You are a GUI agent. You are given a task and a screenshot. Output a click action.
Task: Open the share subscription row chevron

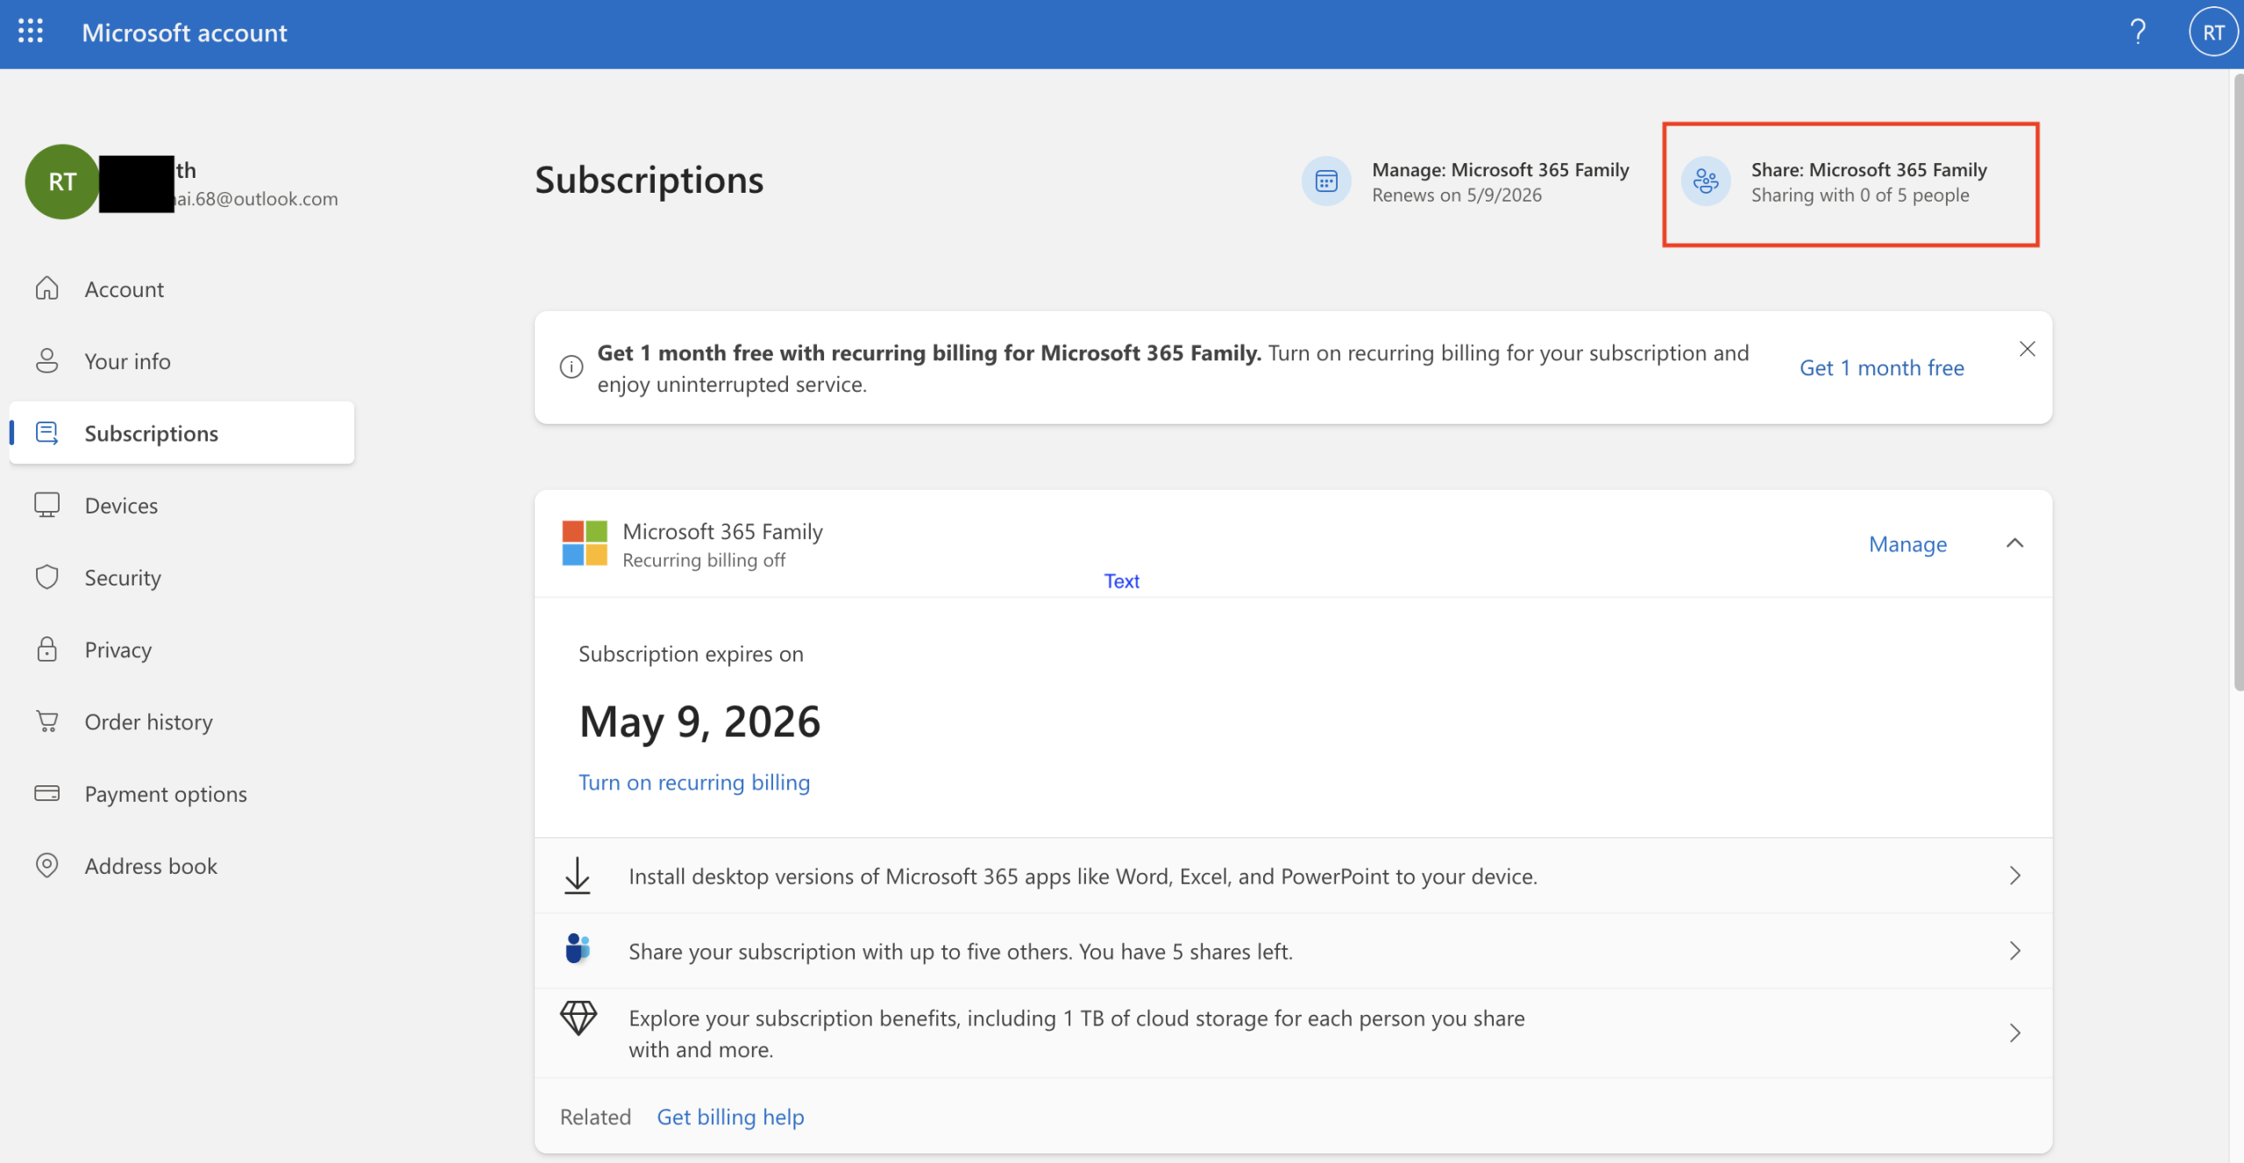click(x=2015, y=951)
